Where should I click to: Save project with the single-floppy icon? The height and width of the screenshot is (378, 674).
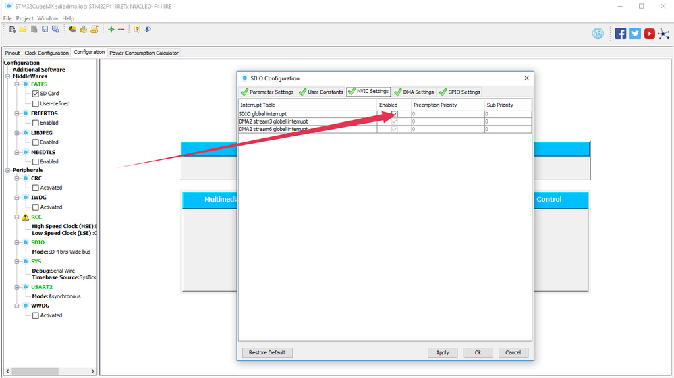click(x=45, y=29)
